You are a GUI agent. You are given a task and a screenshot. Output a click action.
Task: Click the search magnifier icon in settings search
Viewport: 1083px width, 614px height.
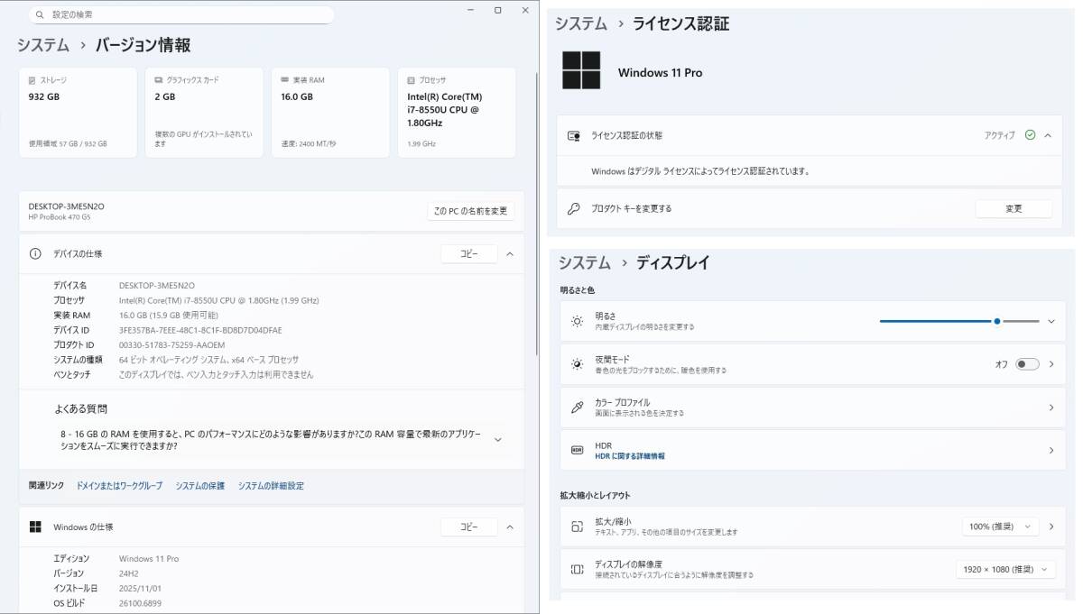tap(40, 15)
